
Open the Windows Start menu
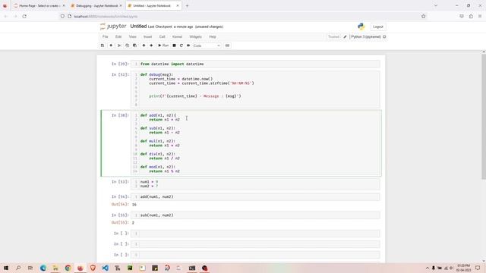coord(6,268)
